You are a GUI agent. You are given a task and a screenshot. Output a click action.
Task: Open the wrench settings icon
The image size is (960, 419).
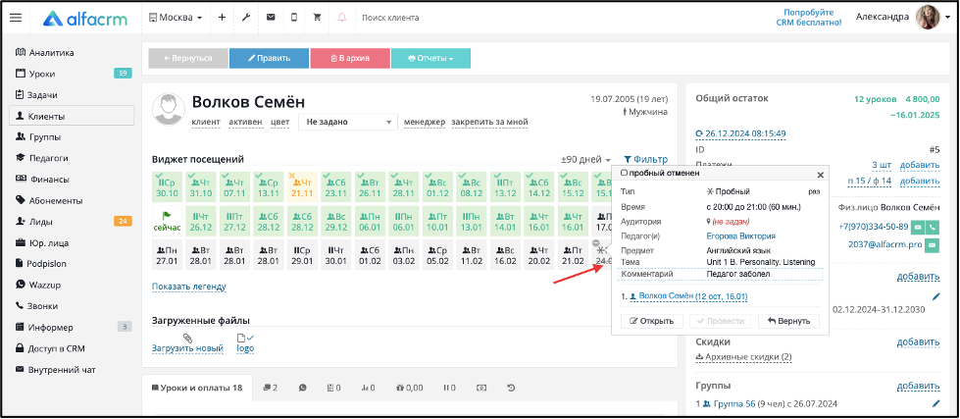[x=246, y=18]
